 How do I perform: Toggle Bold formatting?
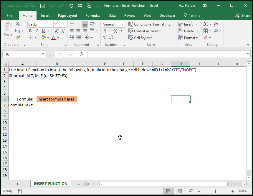30,31
